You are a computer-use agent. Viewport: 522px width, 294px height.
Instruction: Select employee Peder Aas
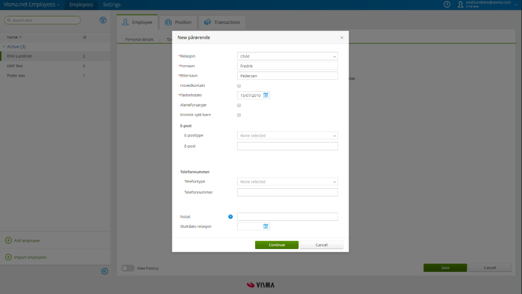tap(55, 76)
